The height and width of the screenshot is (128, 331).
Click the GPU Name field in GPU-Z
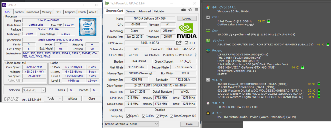pyautogui.click(x=150, y=18)
